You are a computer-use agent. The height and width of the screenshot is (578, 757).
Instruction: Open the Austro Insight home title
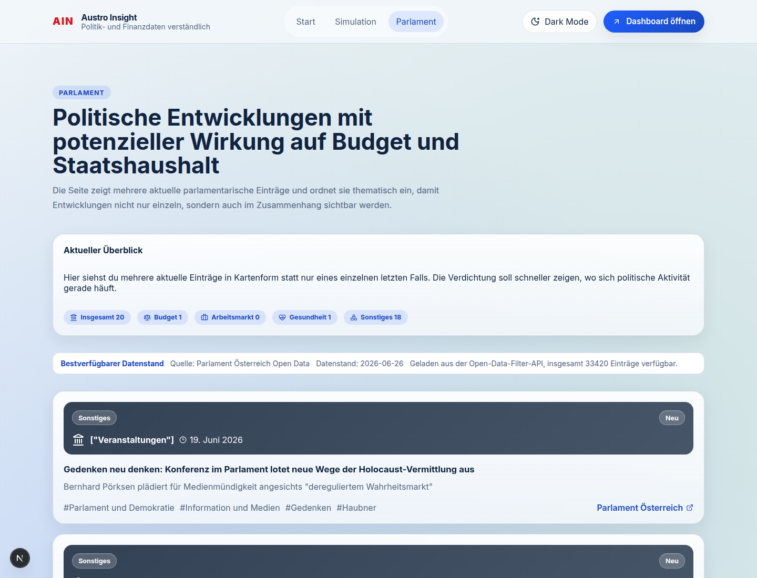109,17
